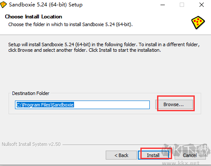Focus the Destination Folder path field
The width and height of the screenshot is (211, 166).
82,105
